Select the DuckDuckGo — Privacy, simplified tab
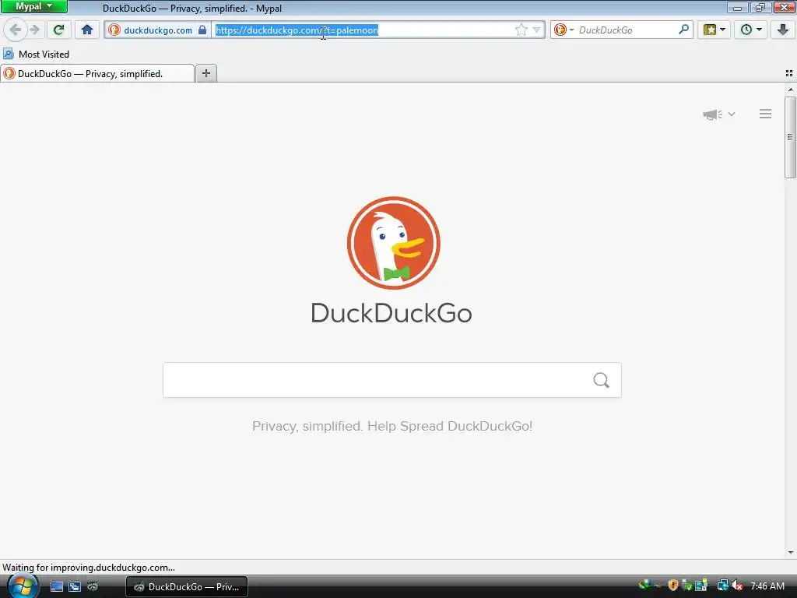797x598 pixels. click(x=97, y=74)
